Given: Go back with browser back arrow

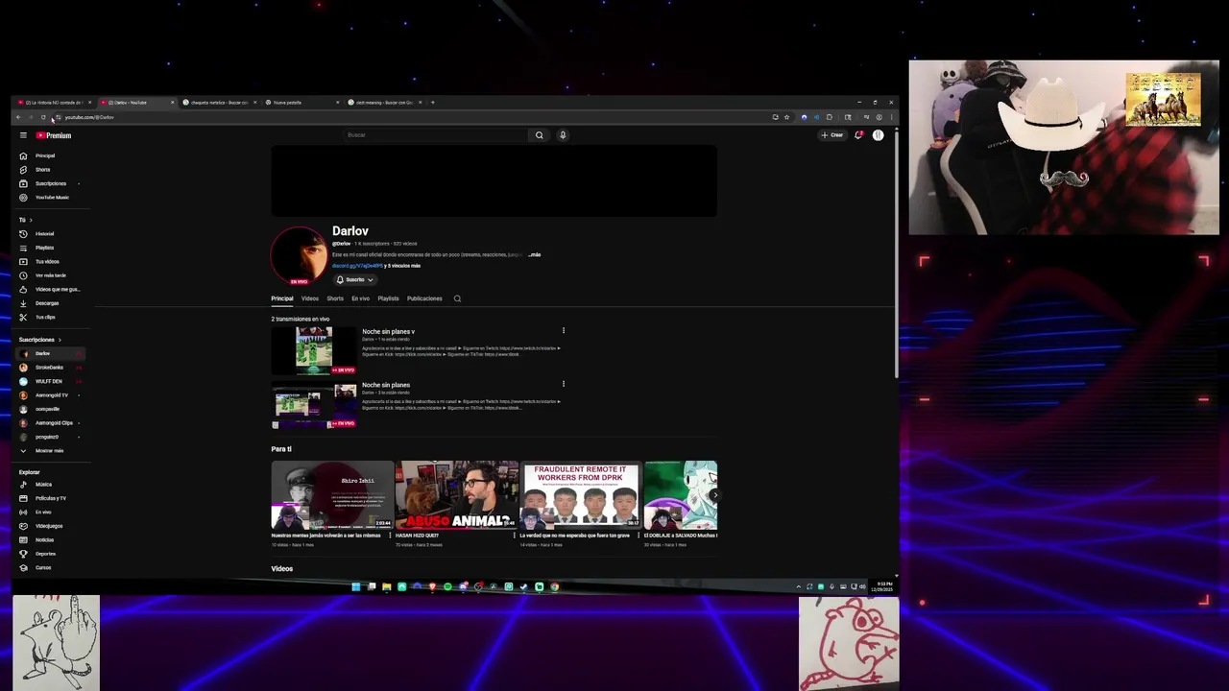Looking at the screenshot, I should (18, 117).
